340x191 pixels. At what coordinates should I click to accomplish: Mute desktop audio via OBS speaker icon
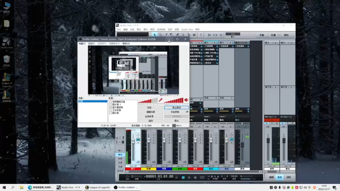(186, 100)
